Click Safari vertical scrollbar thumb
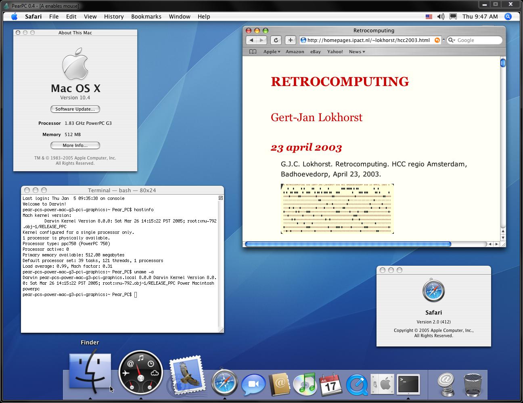This screenshot has width=523, height=403. click(x=503, y=63)
